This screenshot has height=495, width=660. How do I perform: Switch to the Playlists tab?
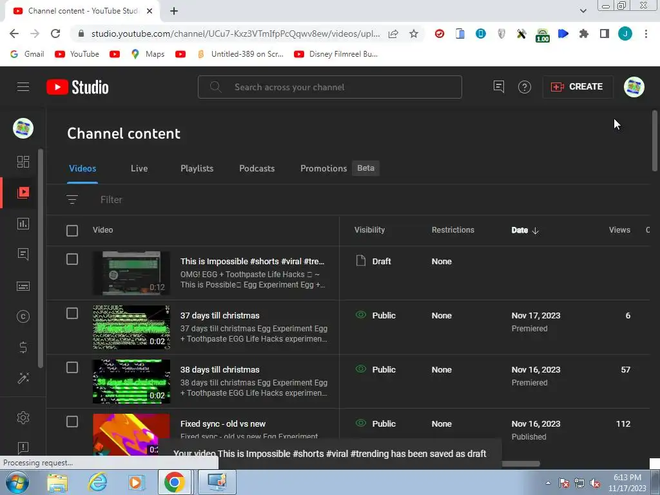click(197, 168)
